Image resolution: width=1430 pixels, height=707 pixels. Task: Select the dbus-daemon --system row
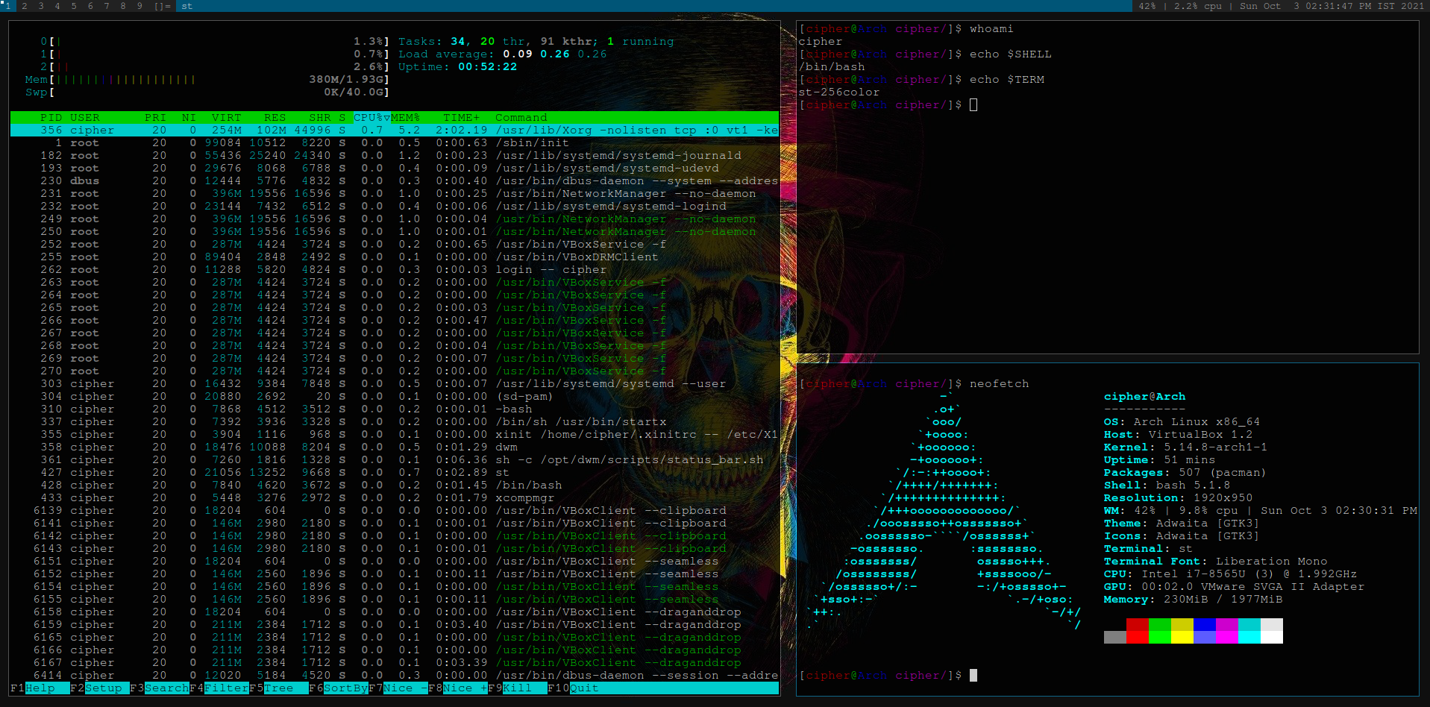pos(395,181)
